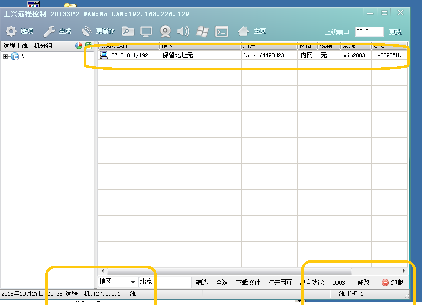Select the A1 group in the tree
422x305 pixels.
pyautogui.click(x=24, y=57)
